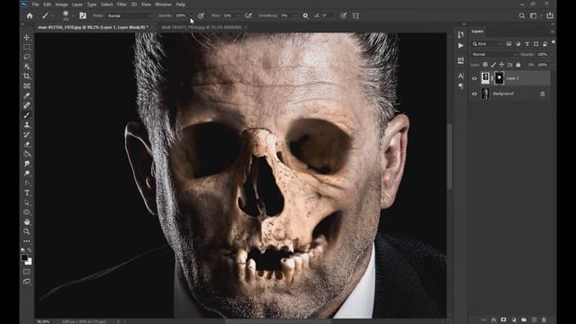Open Edit Toolbar three-dots button
This screenshot has height=324, width=576.
click(27, 241)
